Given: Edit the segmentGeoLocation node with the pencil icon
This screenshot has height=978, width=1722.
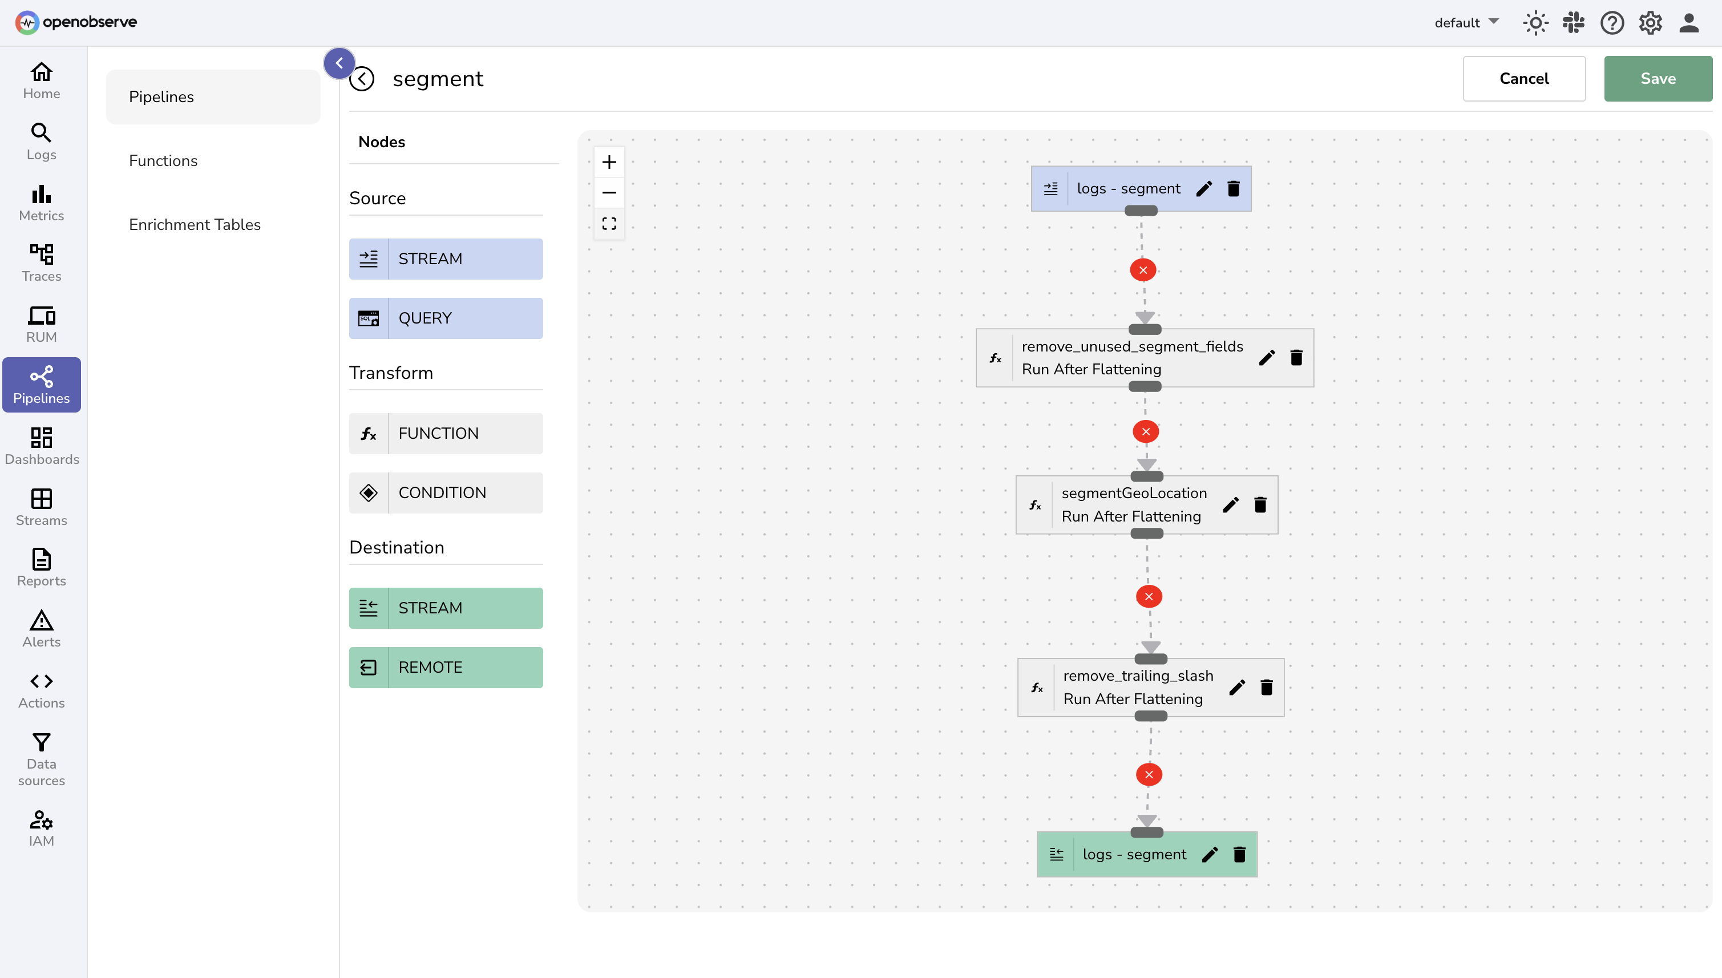Looking at the screenshot, I should [1230, 505].
